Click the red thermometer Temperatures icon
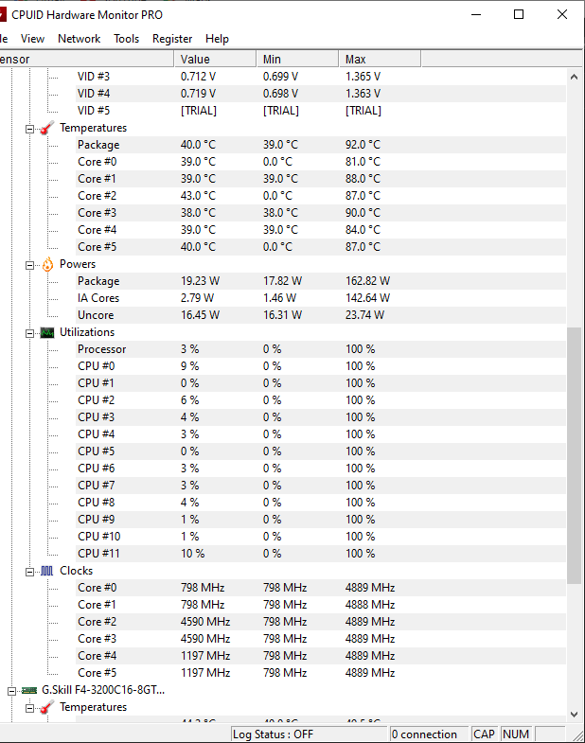The image size is (585, 743). tap(46, 128)
